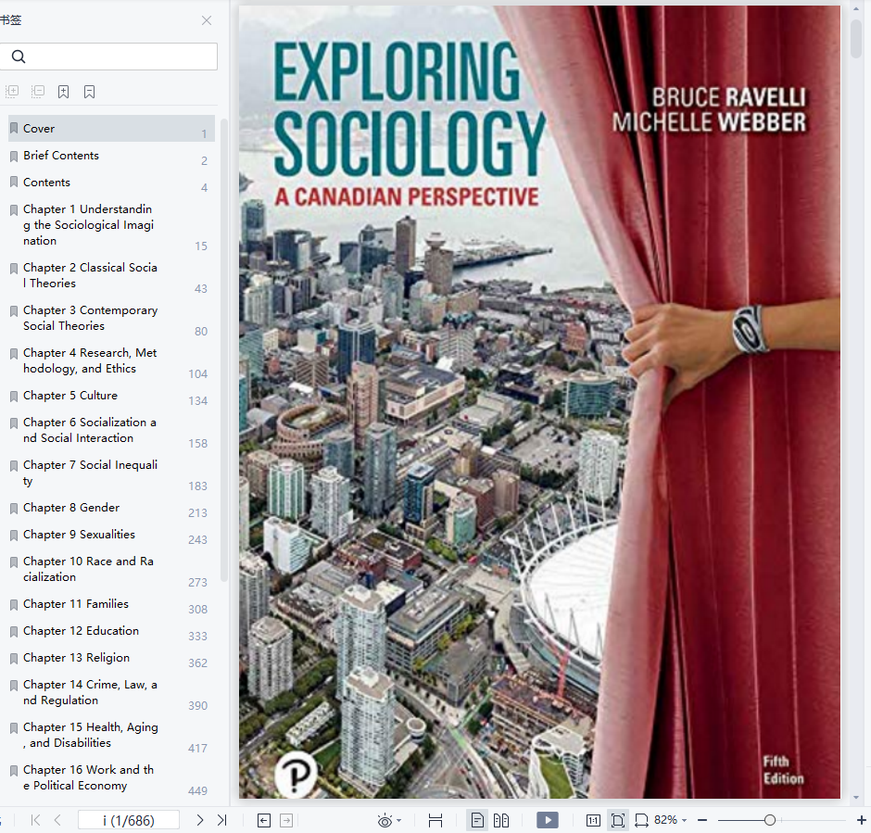This screenshot has width=871, height=833.
Task: Open the 82% zoom level dropdown
Action: point(671,820)
